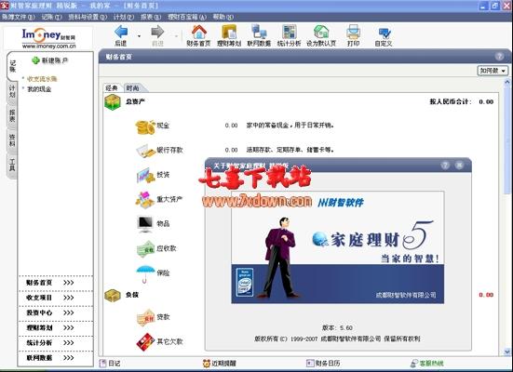The width and height of the screenshot is (513, 372).
Task: Open the 自定义 customize toolbar icon
Action: point(384,35)
